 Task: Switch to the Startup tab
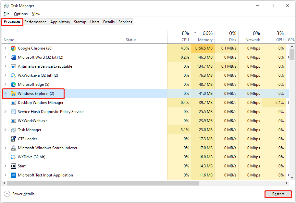(x=80, y=22)
